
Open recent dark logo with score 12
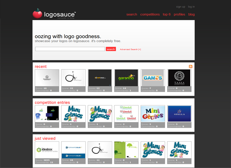point(100,78)
